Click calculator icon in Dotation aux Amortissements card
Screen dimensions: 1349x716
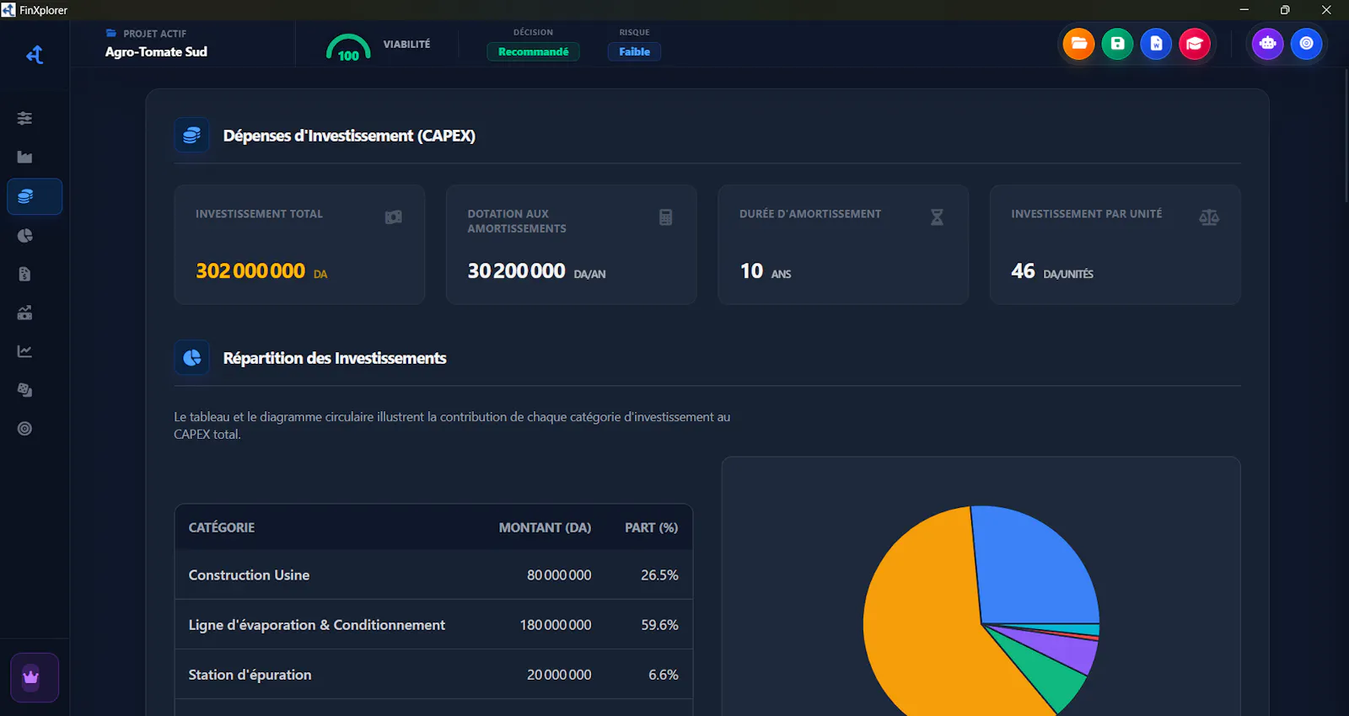click(x=665, y=217)
